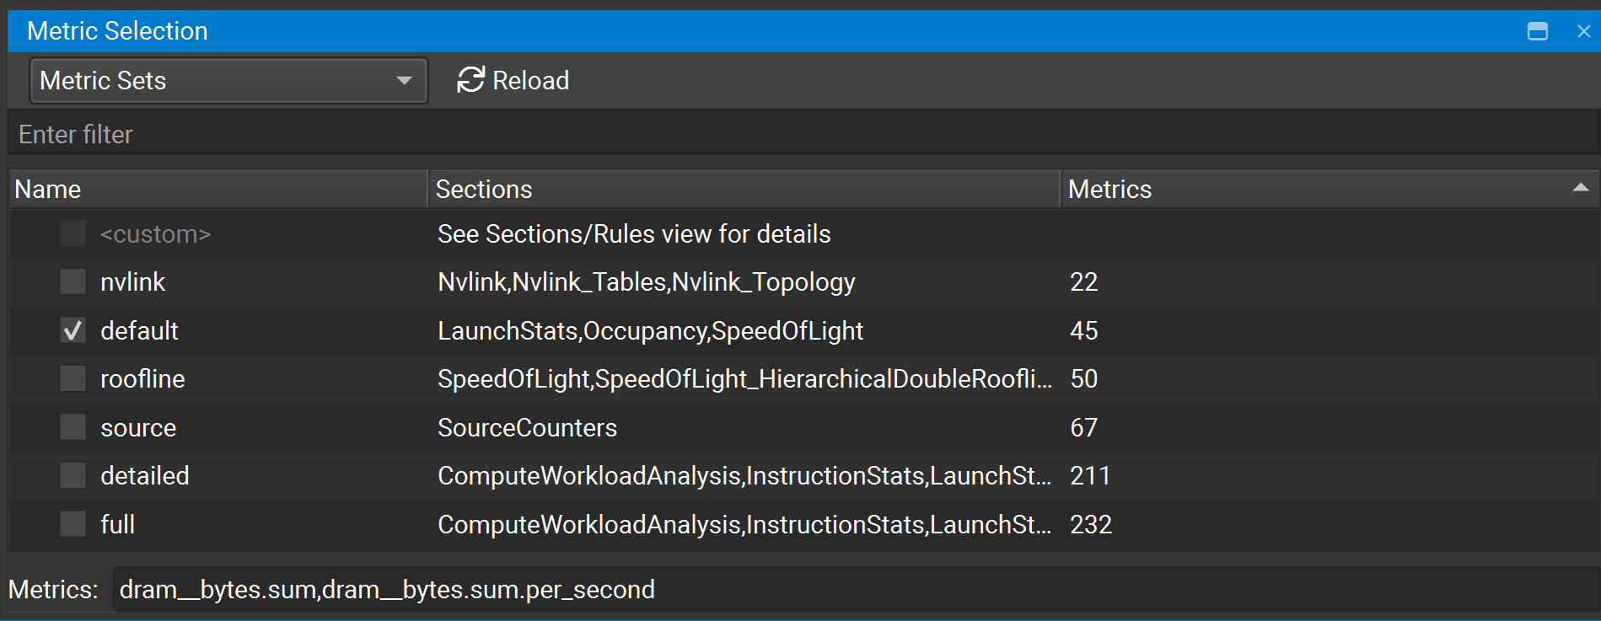Click the Metrics column sort arrow
The image size is (1601, 621).
(1581, 188)
